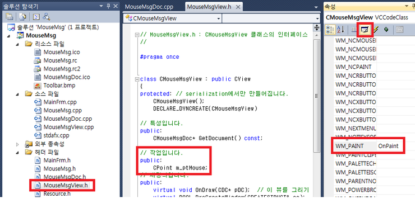The width and height of the screenshot is (415, 222).
Task: Select Toolbar.bmp resource file
Action: click(59, 85)
